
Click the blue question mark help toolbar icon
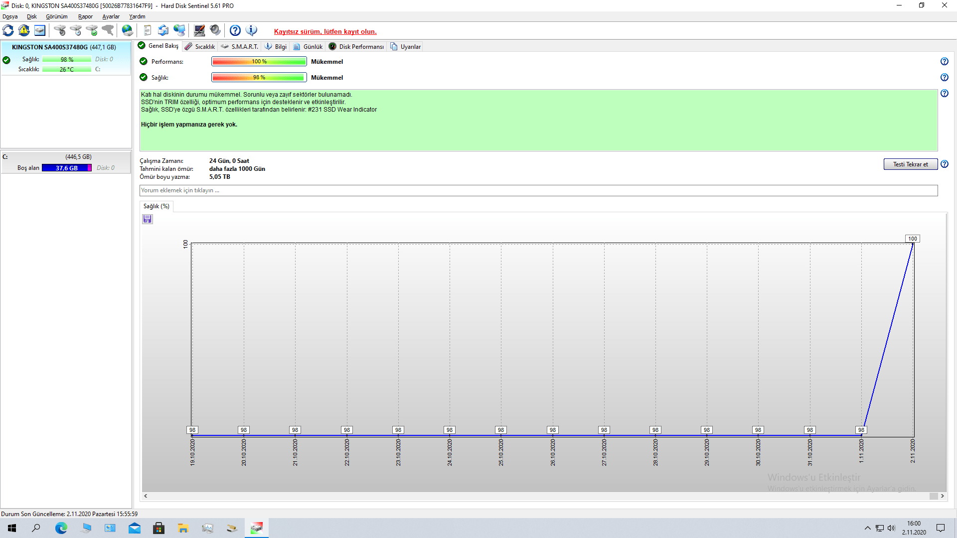(x=235, y=31)
